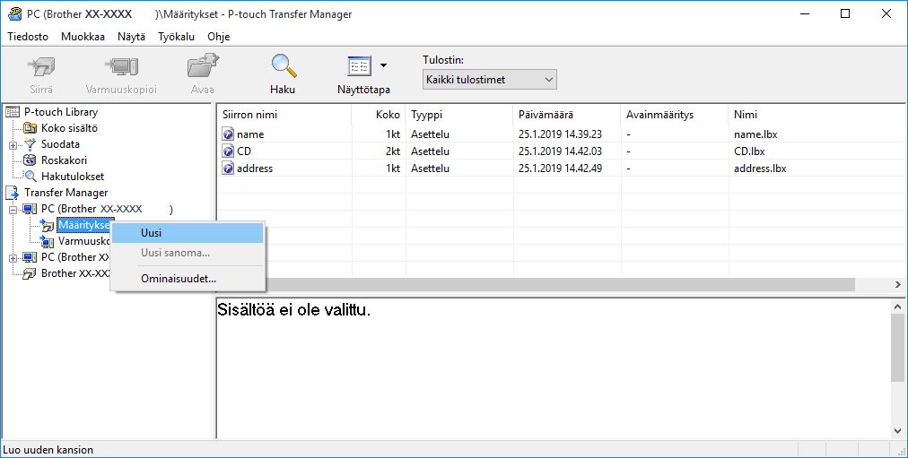Click the Varmuuskopioi backup toolbar icon
Viewport: 908px width, 458px height.
point(121,67)
